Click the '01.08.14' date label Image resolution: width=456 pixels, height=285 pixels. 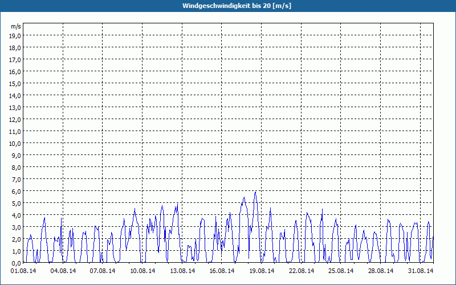pos(23,271)
